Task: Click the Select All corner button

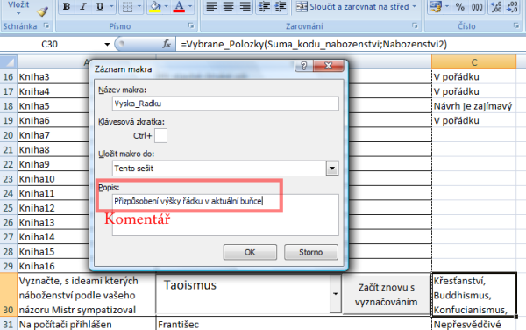Action: tap(9, 61)
